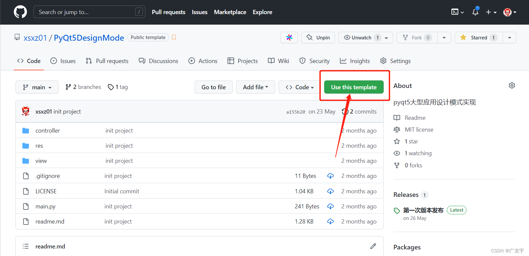Open the Projects tab
This screenshot has width=529, height=256.
pos(243,61)
